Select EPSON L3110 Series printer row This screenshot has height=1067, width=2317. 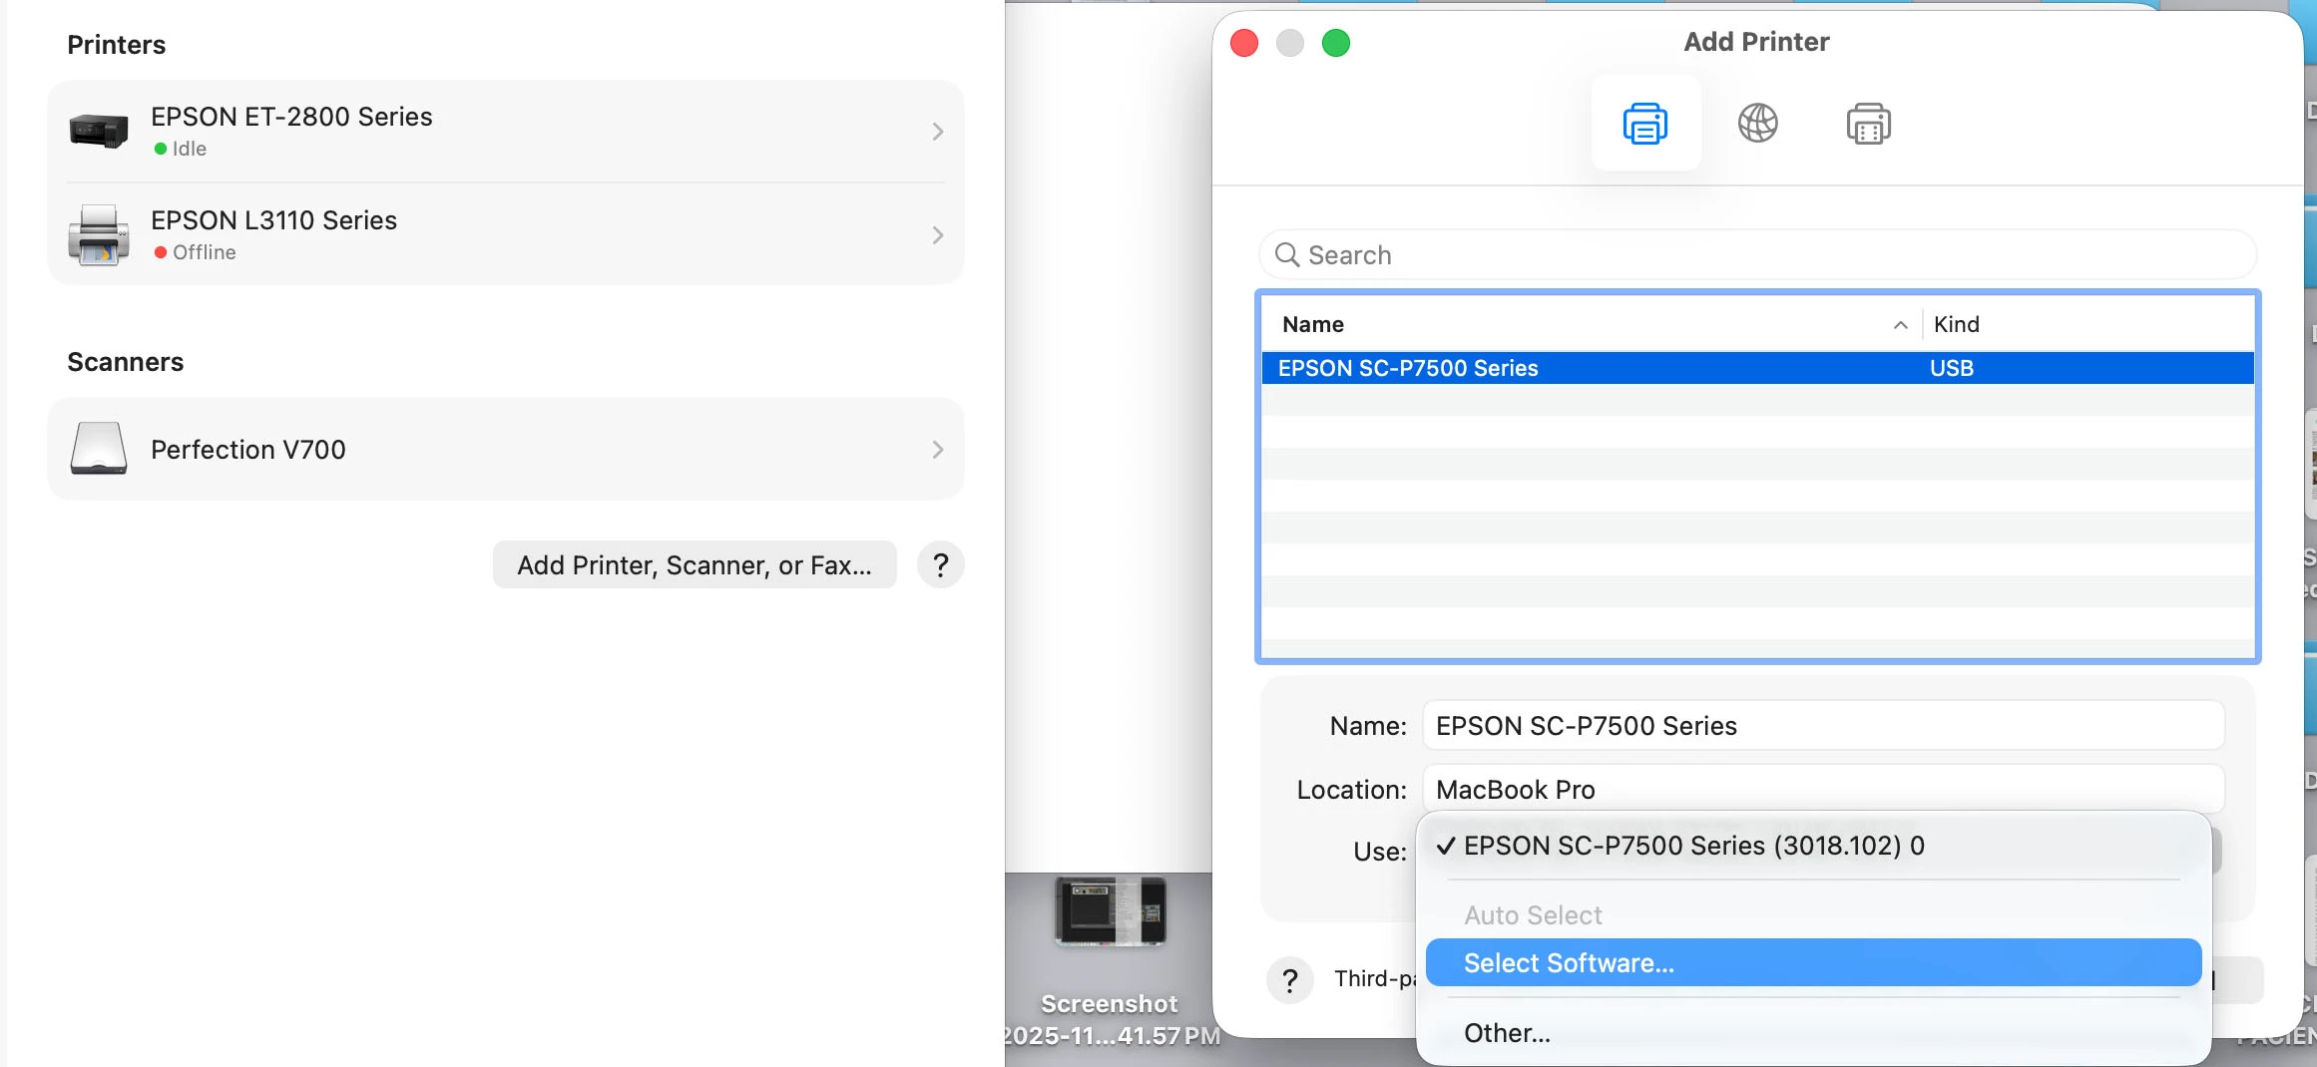[506, 235]
